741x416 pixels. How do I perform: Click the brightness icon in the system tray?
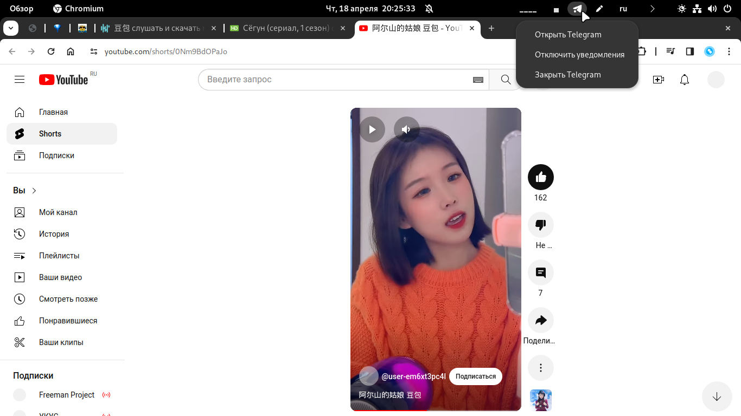click(682, 9)
